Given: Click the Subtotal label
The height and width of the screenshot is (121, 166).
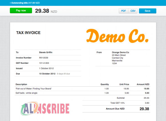Looking at the screenshot, I should coord(121,98).
